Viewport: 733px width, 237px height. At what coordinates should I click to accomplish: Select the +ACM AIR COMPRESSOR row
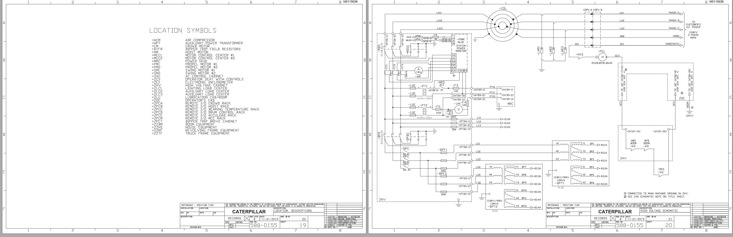tap(183, 40)
